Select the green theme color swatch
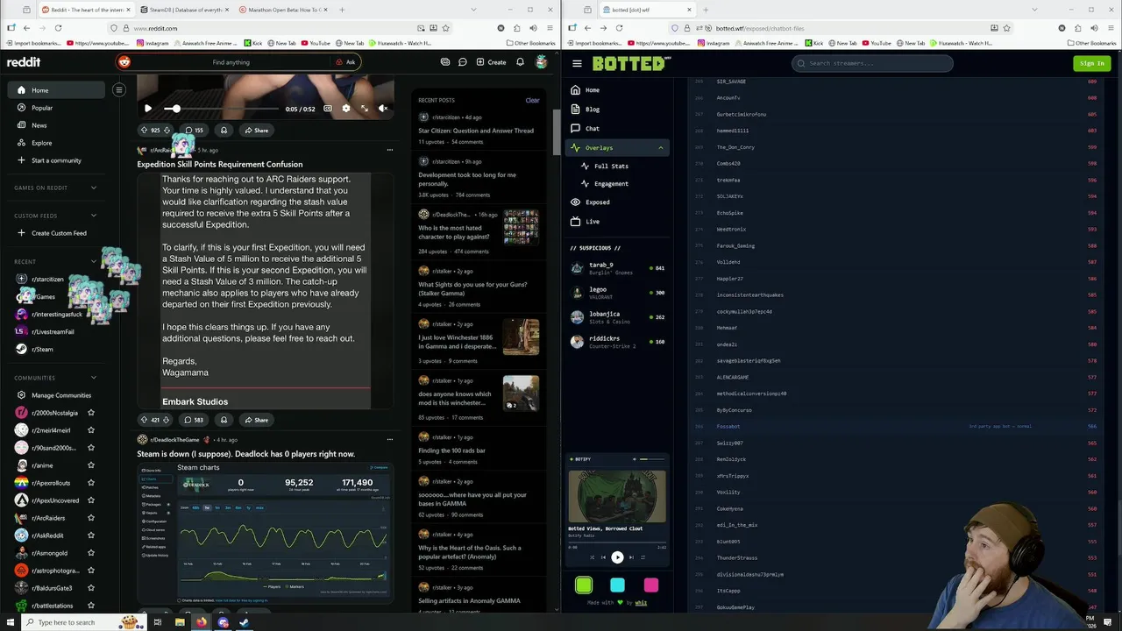 [x=584, y=585]
